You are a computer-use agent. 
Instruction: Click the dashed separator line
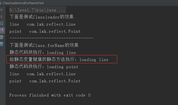point(51,38)
